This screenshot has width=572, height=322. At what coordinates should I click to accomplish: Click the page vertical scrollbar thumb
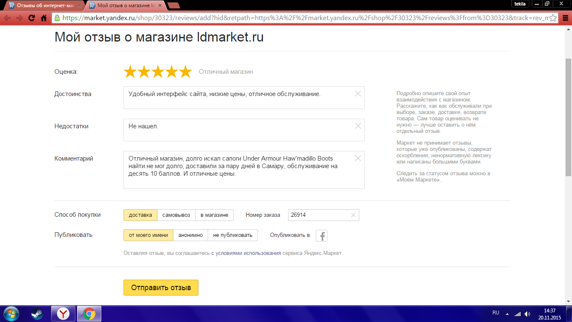click(x=568, y=117)
